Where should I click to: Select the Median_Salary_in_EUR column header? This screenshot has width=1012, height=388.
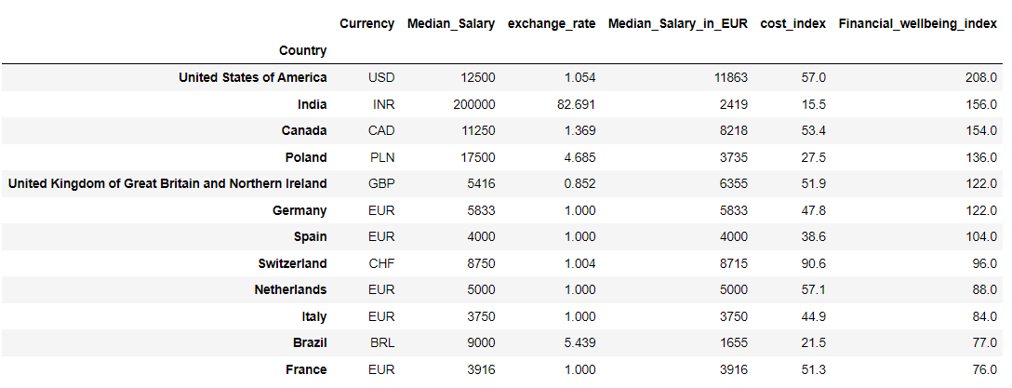(x=678, y=24)
